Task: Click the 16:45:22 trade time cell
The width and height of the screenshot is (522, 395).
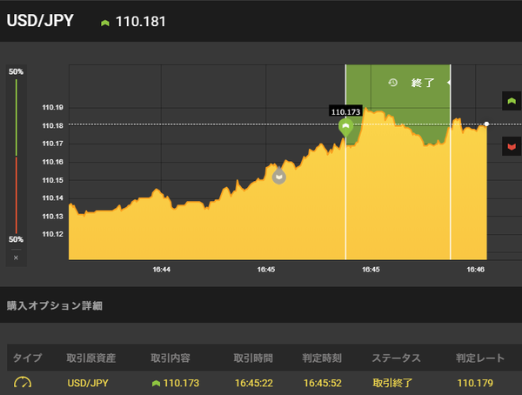Action: (254, 383)
